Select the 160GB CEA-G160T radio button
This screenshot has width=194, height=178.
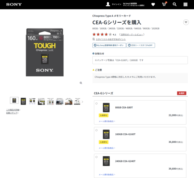[96, 130]
